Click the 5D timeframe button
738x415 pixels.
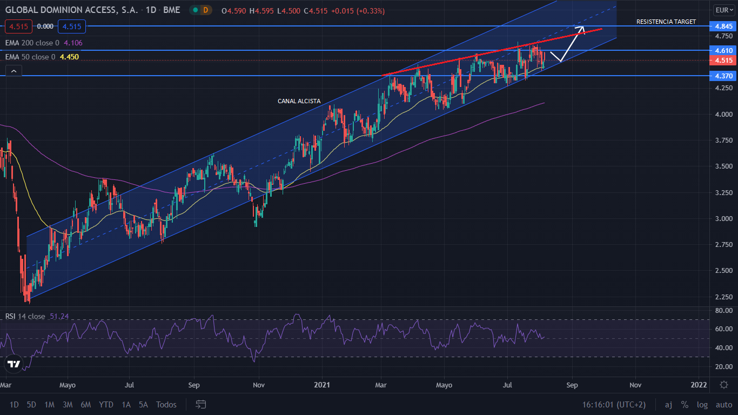[31, 404]
